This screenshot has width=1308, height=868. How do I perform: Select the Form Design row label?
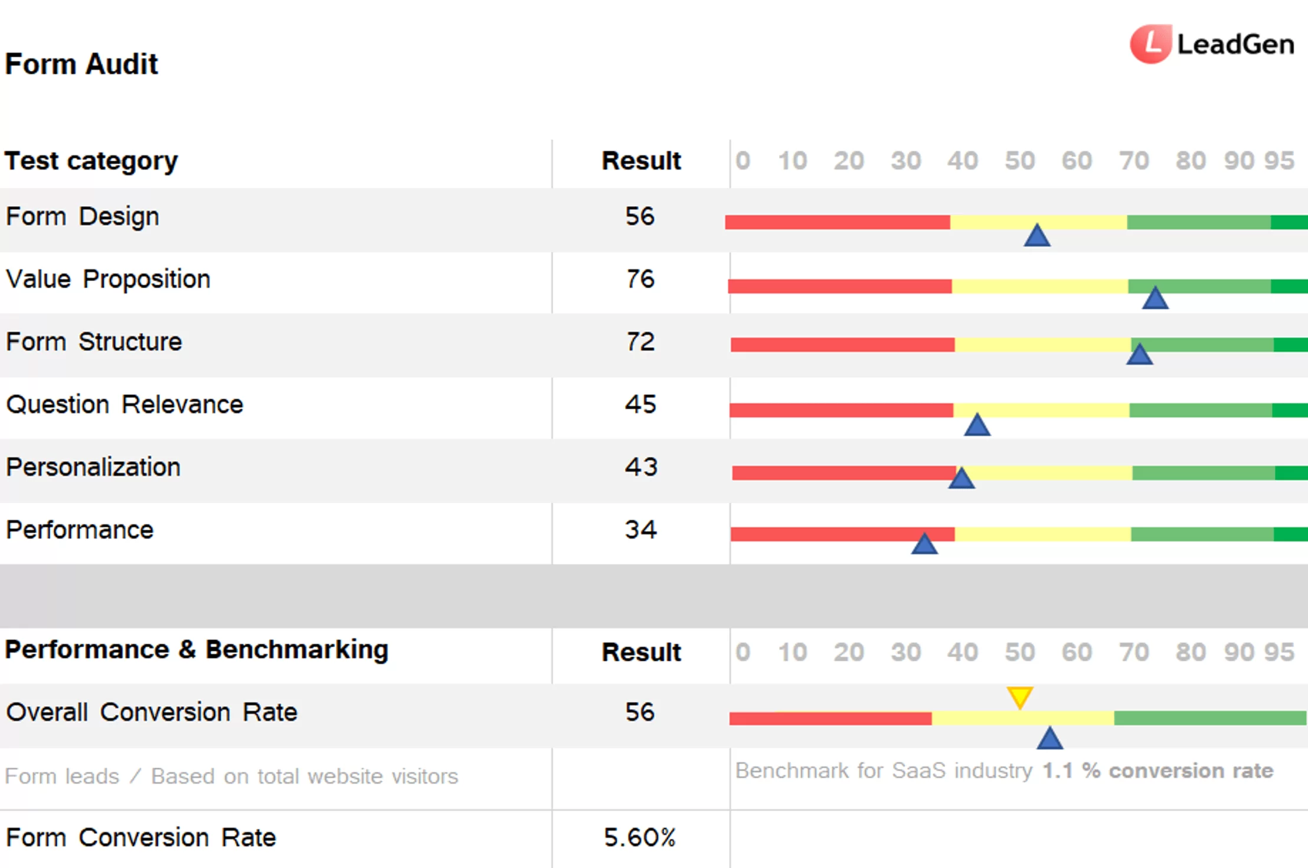pyautogui.click(x=83, y=217)
